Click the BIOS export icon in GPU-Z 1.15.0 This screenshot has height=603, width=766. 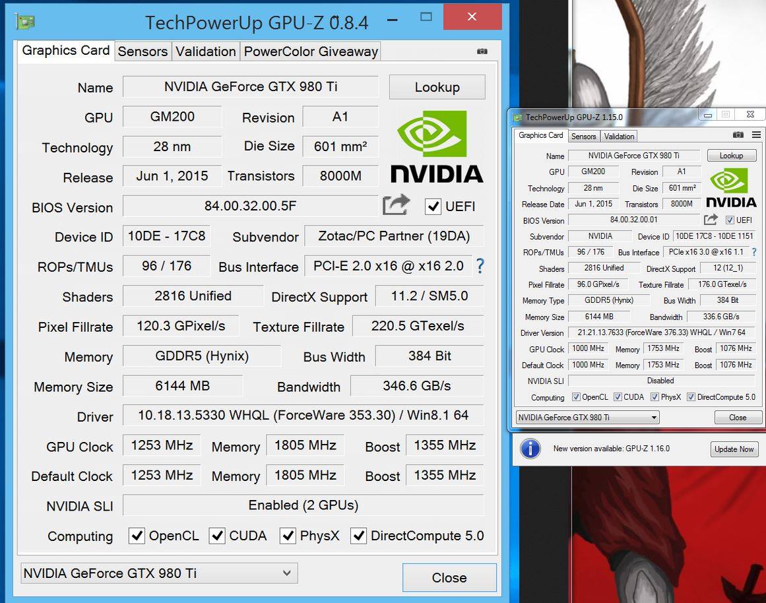[711, 220]
